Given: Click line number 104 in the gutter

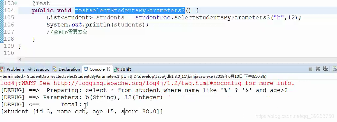Looking at the screenshot, I should tap(9, 10).
